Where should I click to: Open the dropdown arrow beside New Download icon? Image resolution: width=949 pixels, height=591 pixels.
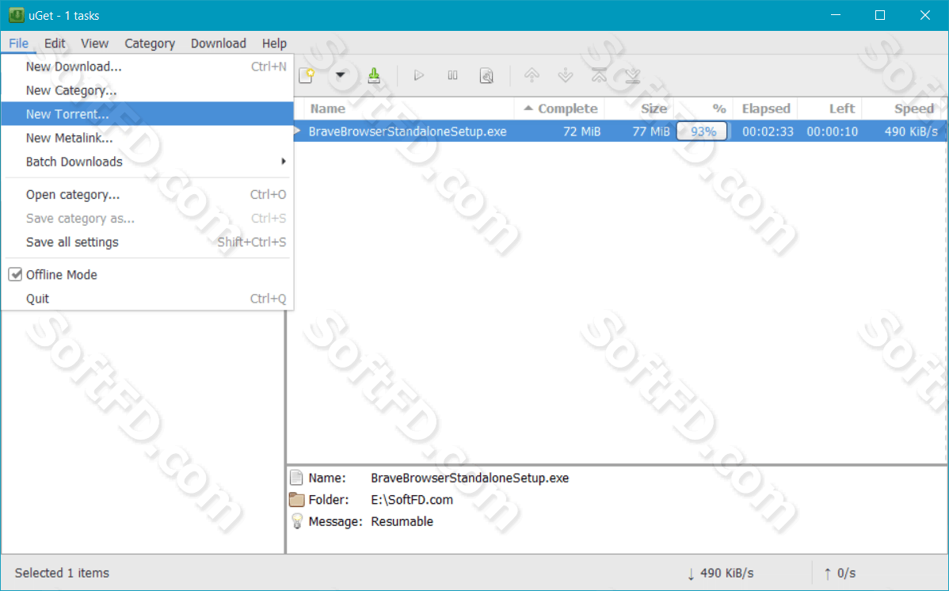pyautogui.click(x=340, y=75)
